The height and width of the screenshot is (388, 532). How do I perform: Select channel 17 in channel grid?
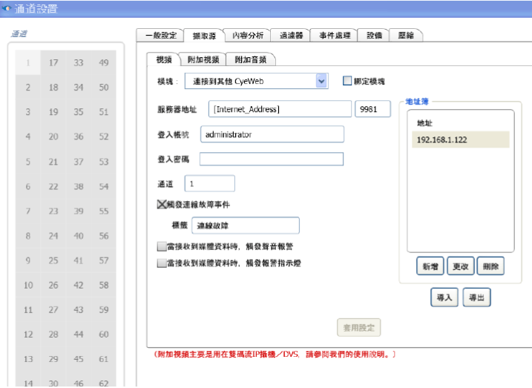53,63
